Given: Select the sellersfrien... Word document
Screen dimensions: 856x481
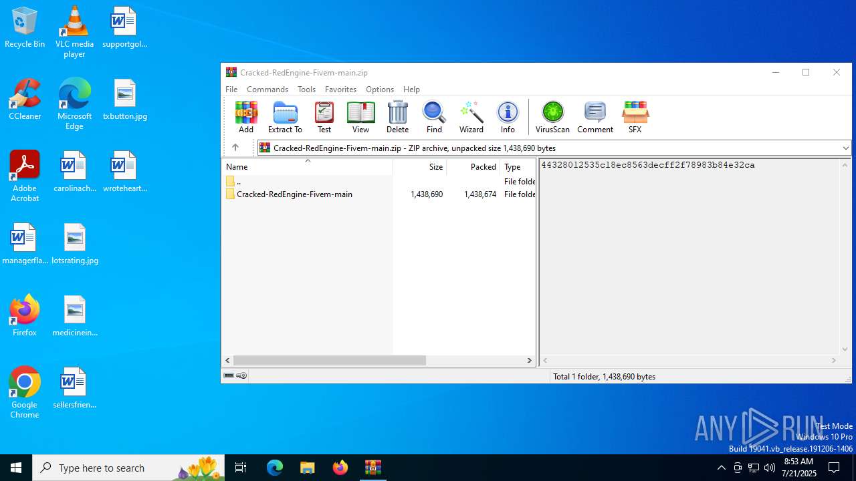Looking at the screenshot, I should coord(74,389).
